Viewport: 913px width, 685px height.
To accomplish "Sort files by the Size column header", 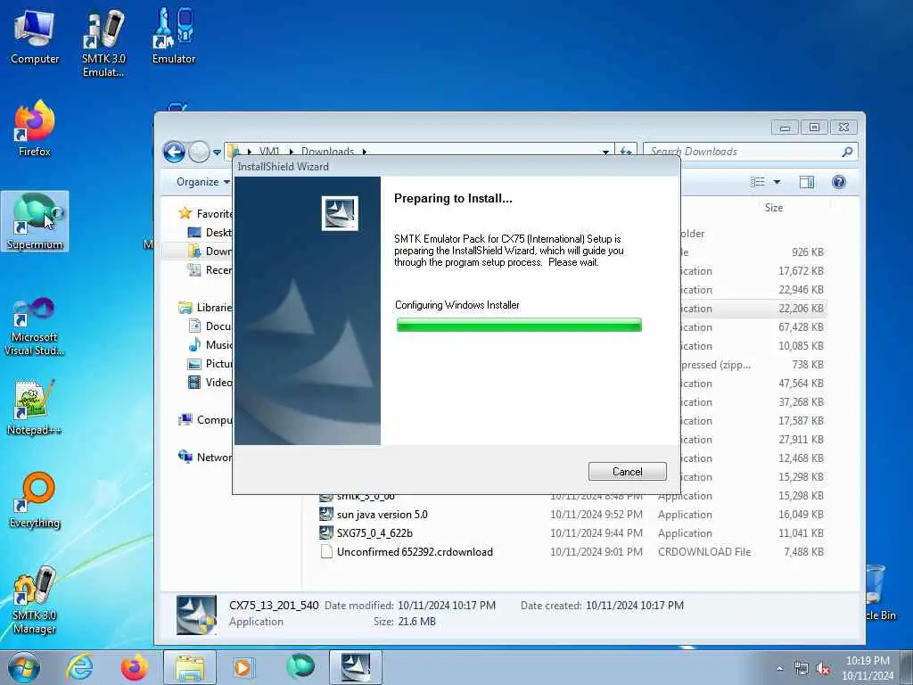I will [x=774, y=207].
